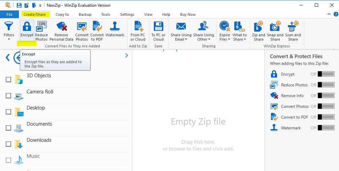Switch to the View tab
This screenshot has height=171, width=339.
(148, 14)
